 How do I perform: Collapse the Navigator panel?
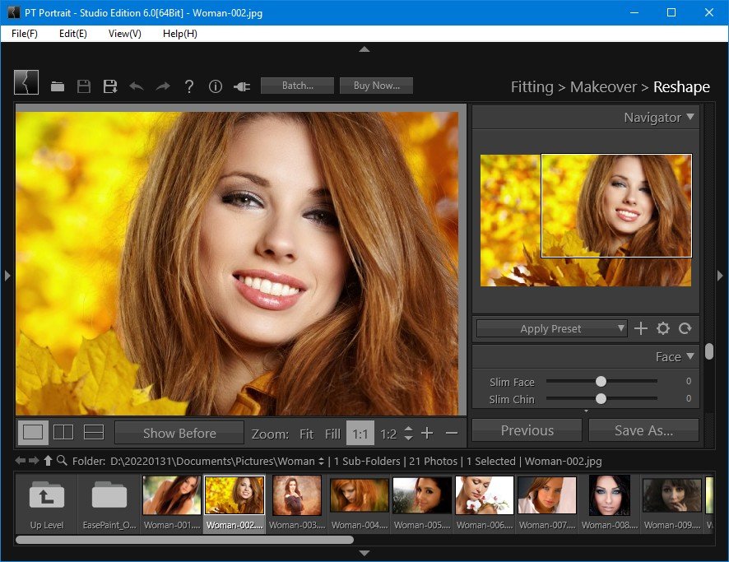coord(690,117)
